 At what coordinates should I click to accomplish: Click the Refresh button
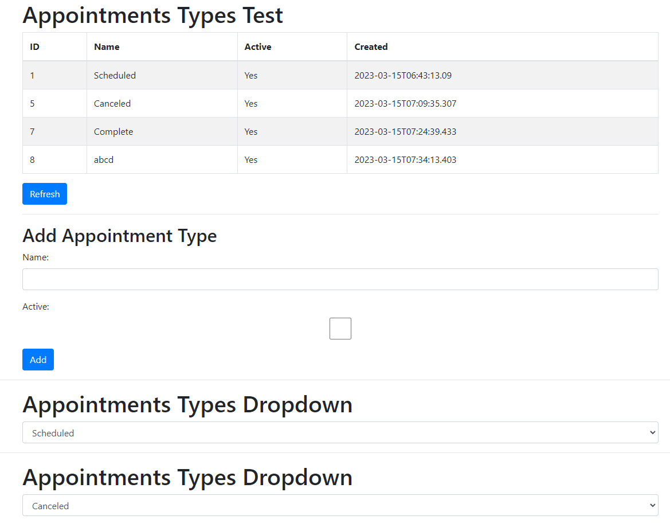pyautogui.click(x=45, y=194)
